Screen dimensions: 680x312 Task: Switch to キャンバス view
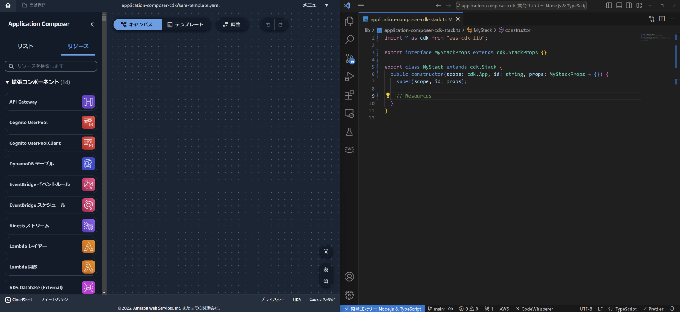tap(137, 25)
